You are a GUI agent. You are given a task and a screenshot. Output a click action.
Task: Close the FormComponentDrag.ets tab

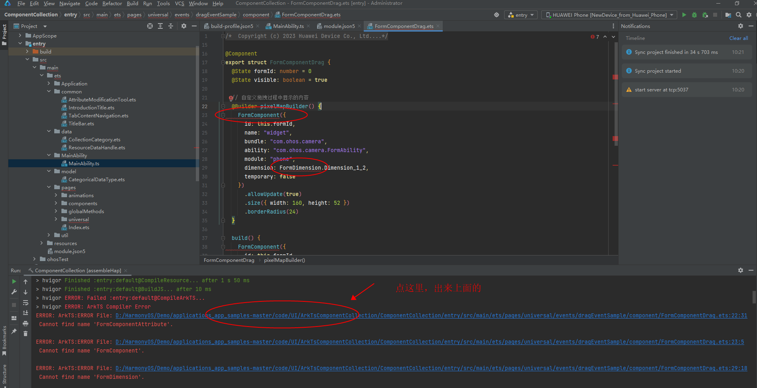[438, 26]
